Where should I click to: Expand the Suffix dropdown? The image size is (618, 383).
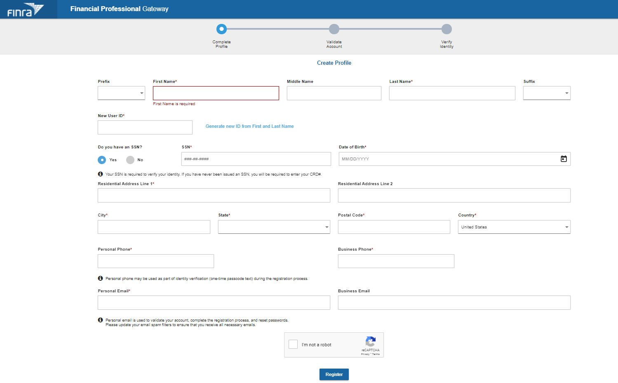(546, 93)
